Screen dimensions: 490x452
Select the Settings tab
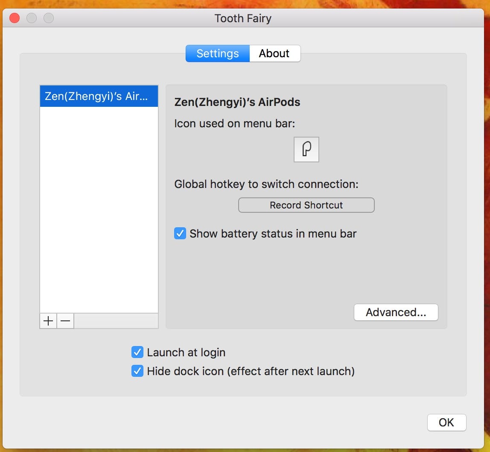click(x=218, y=53)
